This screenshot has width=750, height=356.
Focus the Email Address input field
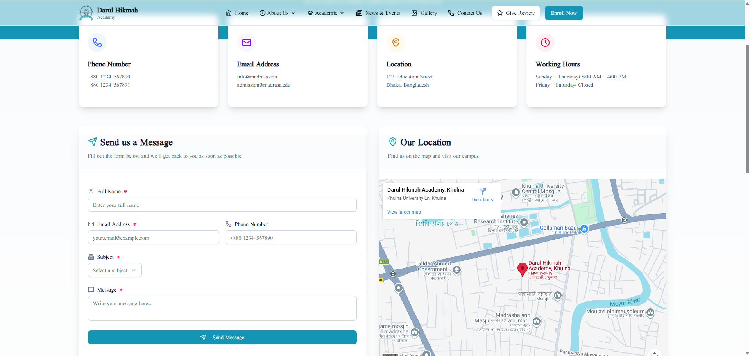coord(154,237)
